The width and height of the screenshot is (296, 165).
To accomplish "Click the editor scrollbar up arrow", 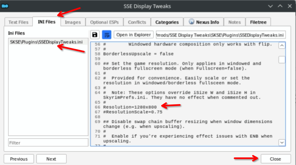I will [282, 46].
